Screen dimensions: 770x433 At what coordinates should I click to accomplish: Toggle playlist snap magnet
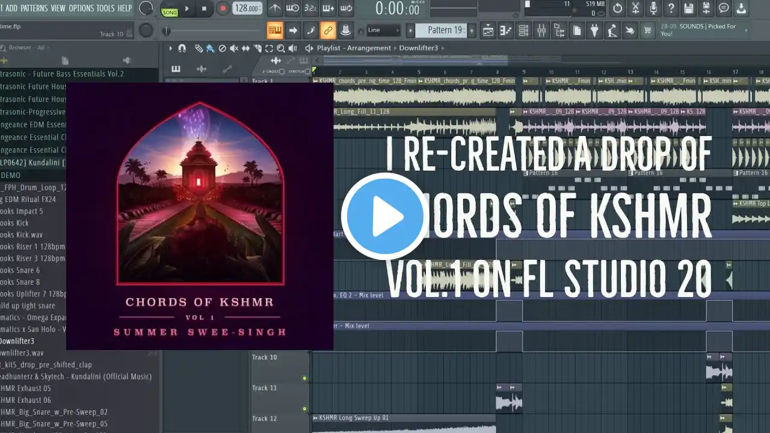click(182, 49)
